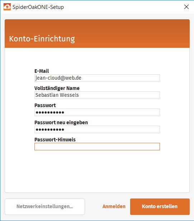The width and height of the screenshot is (194, 221).
Task: Focus the E-Mail input containing jean-cloud@web.de
Action: [x=97, y=78]
